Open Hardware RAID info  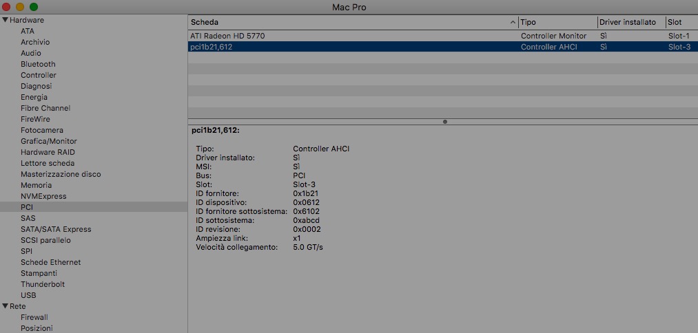click(x=48, y=152)
